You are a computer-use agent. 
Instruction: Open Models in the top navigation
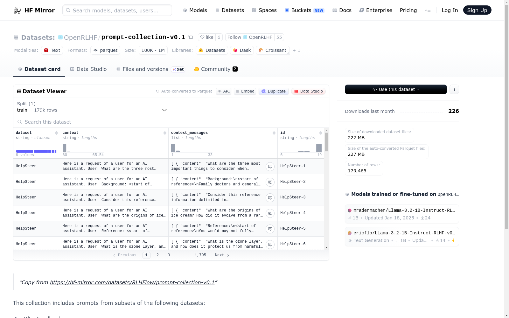[x=195, y=10]
